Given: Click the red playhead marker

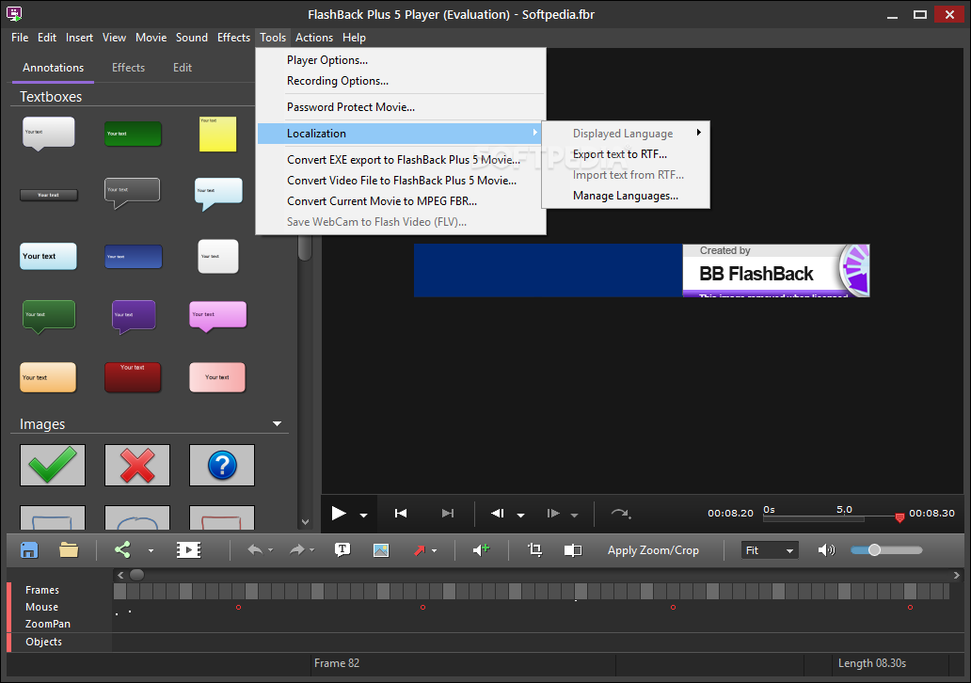Looking at the screenshot, I should coord(899,517).
